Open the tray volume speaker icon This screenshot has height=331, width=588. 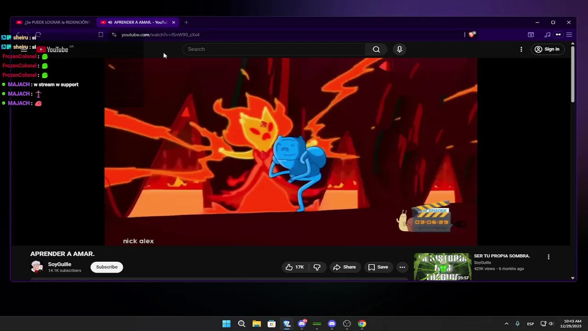click(551, 324)
